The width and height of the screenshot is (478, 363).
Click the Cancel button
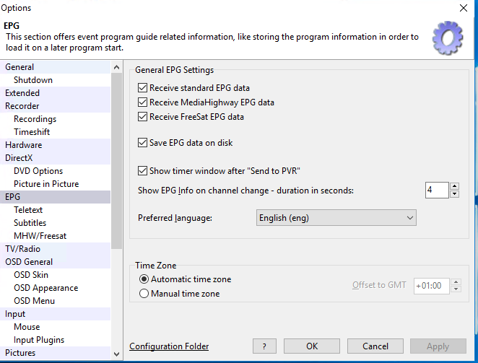(375, 346)
